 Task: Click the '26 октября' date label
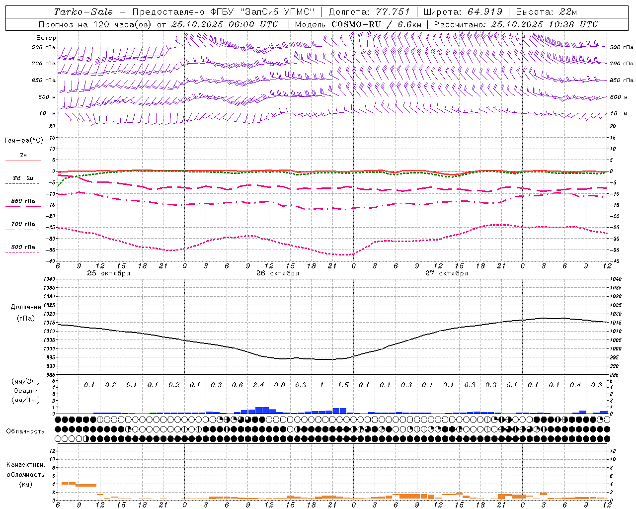pos(278,273)
